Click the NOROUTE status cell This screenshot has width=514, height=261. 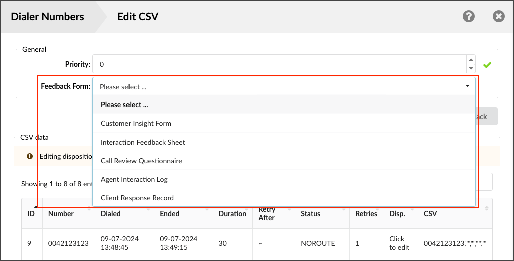click(x=322, y=243)
